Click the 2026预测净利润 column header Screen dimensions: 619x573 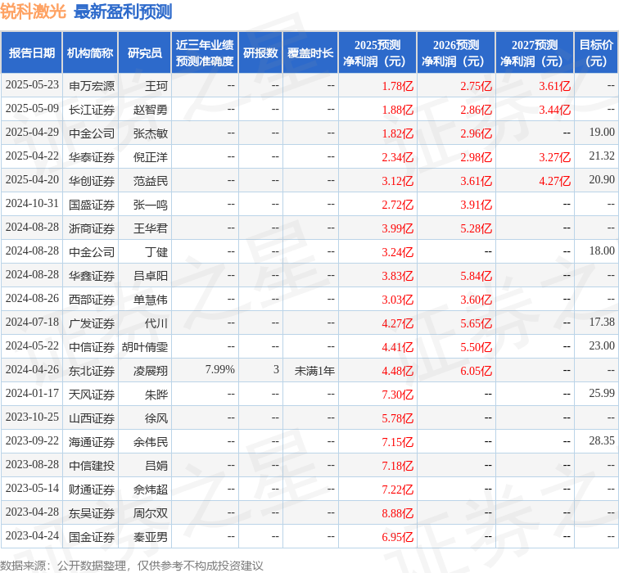tap(456, 53)
